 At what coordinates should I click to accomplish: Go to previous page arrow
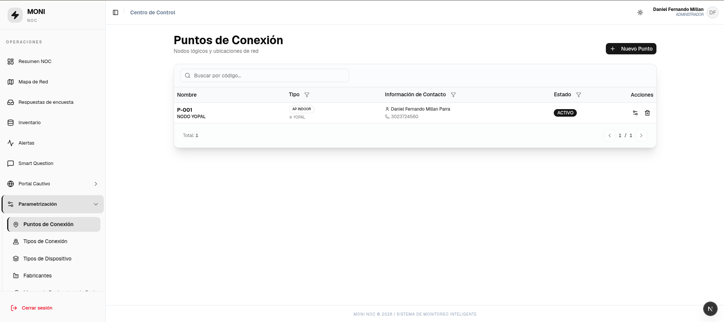610,136
